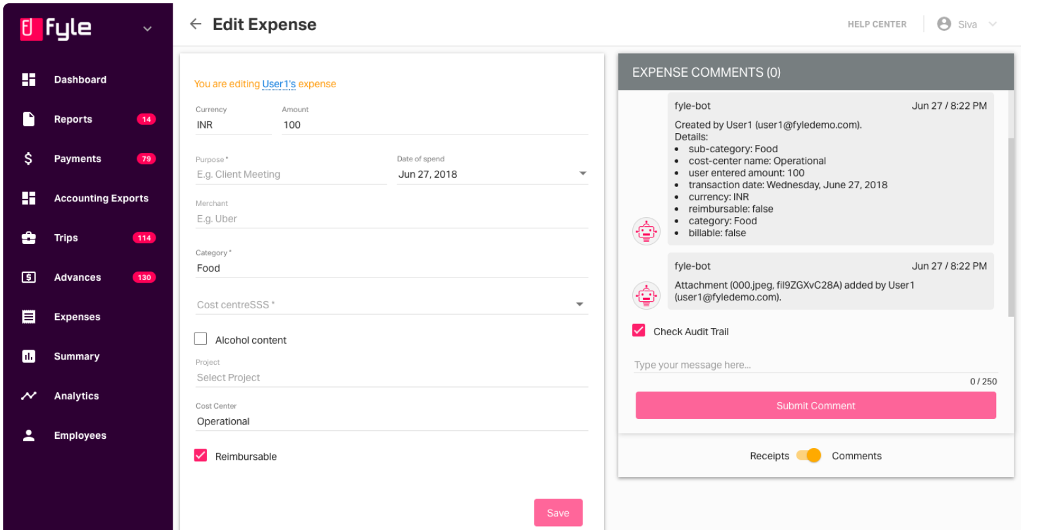
Task: Open the Dashboard icon in sidebar
Action: click(29, 79)
